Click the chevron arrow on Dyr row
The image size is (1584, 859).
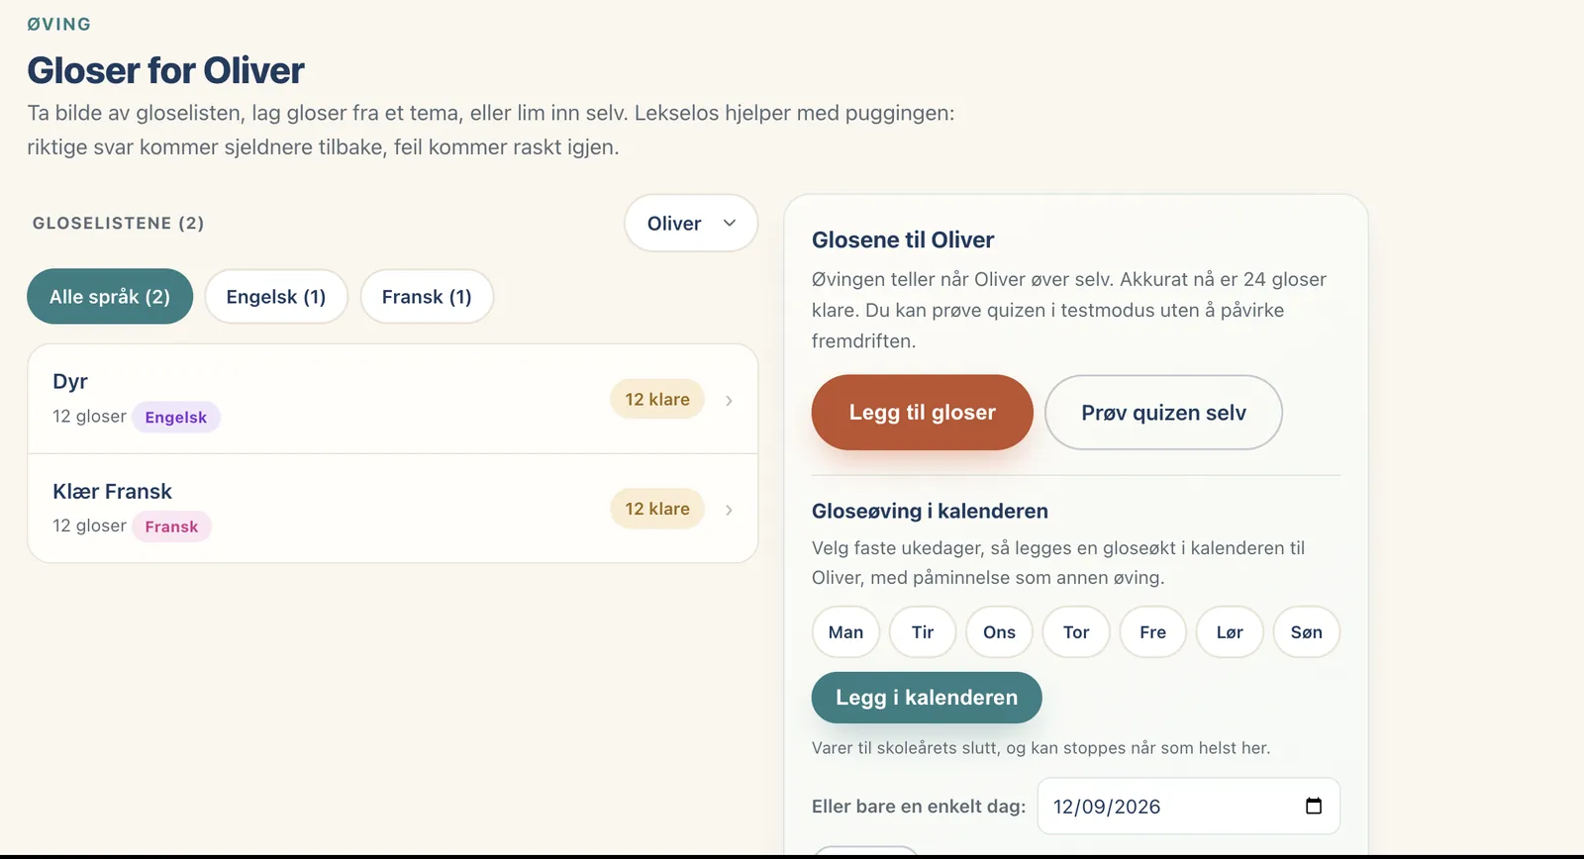point(729,401)
